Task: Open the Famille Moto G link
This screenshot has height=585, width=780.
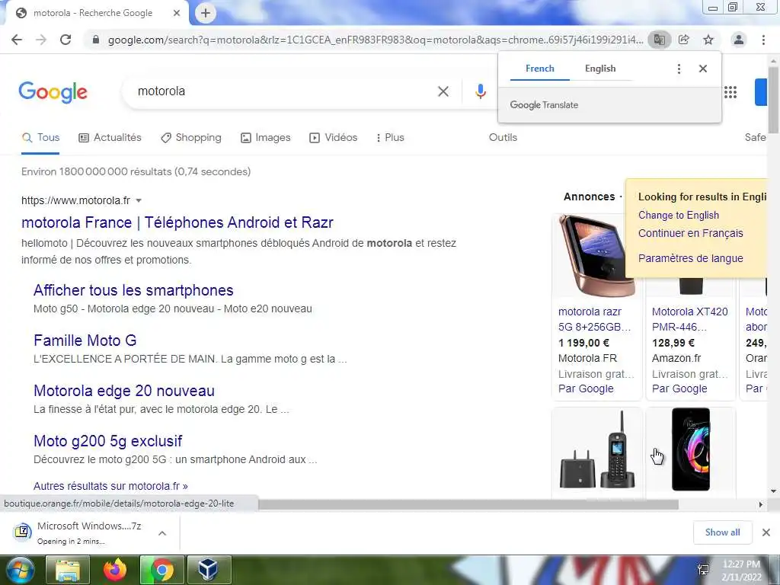Action: [x=85, y=340]
